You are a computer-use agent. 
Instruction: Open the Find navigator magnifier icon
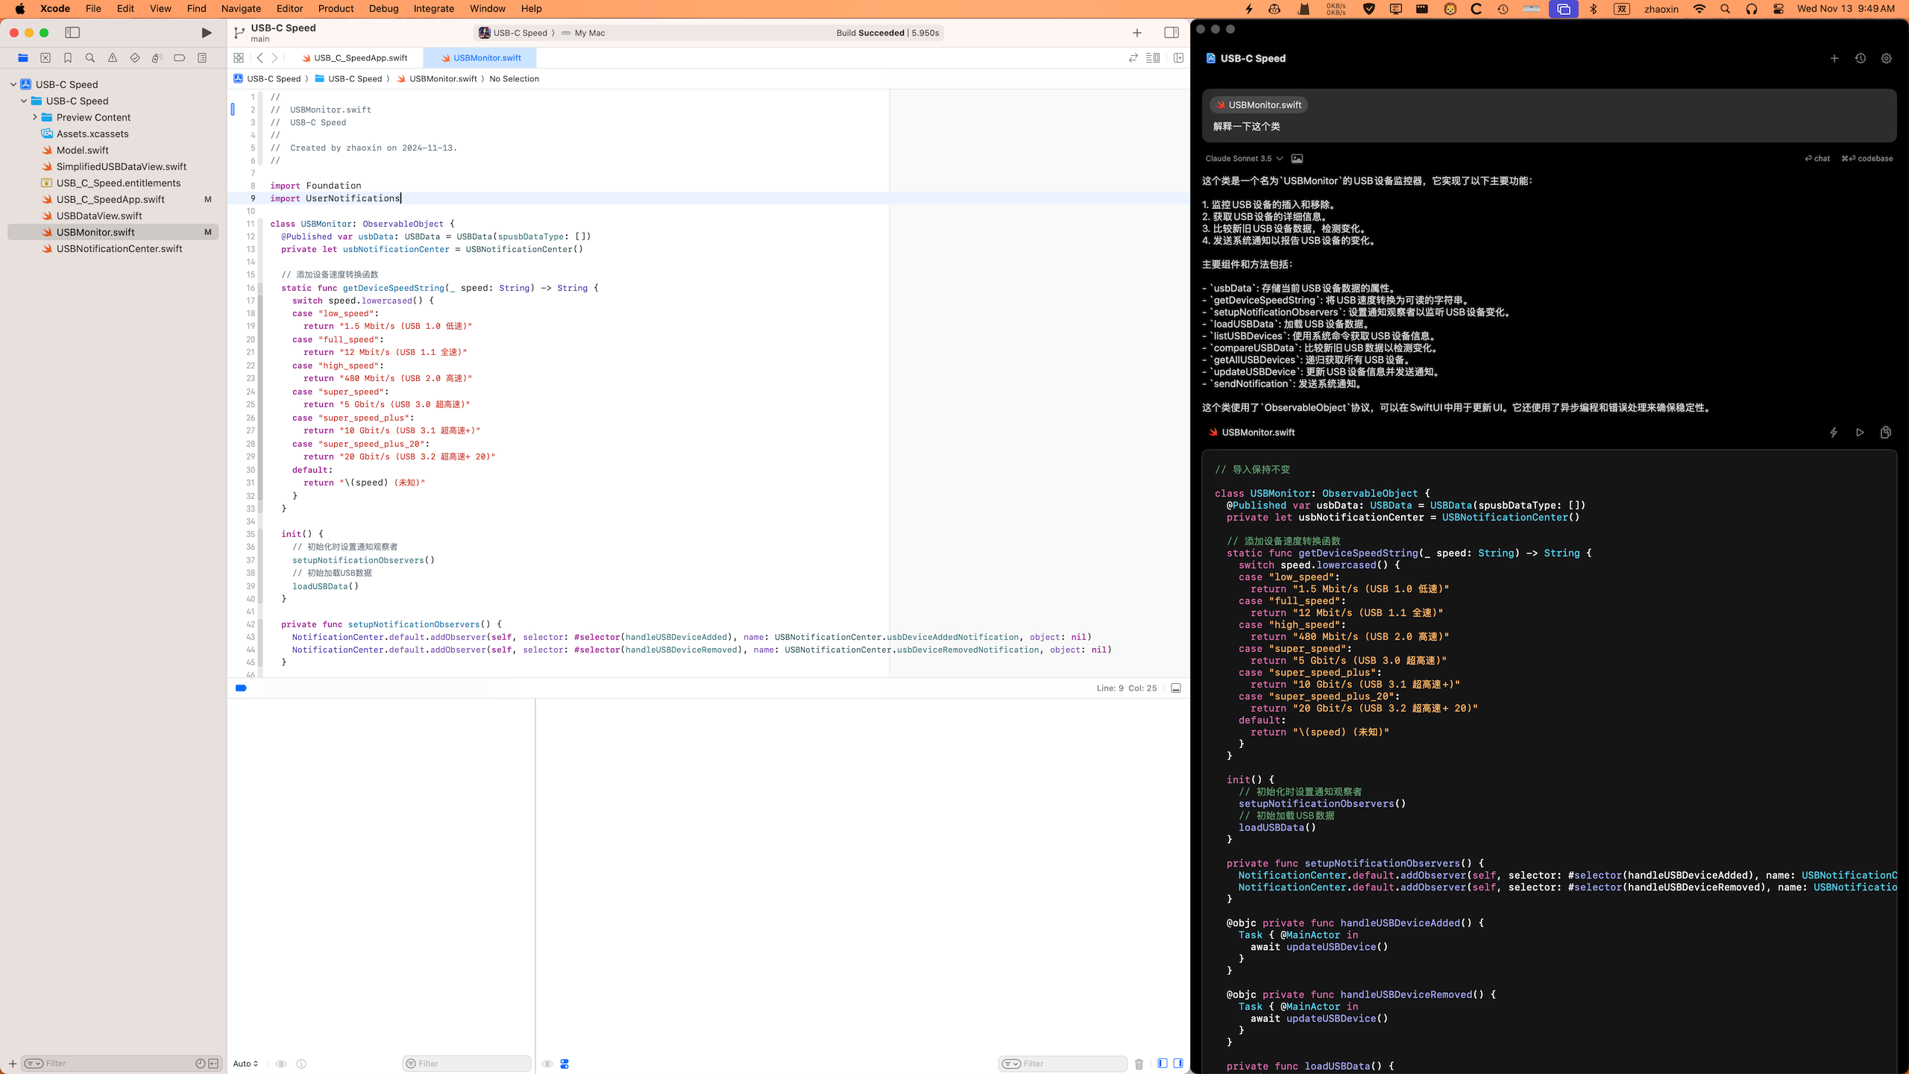(90, 57)
